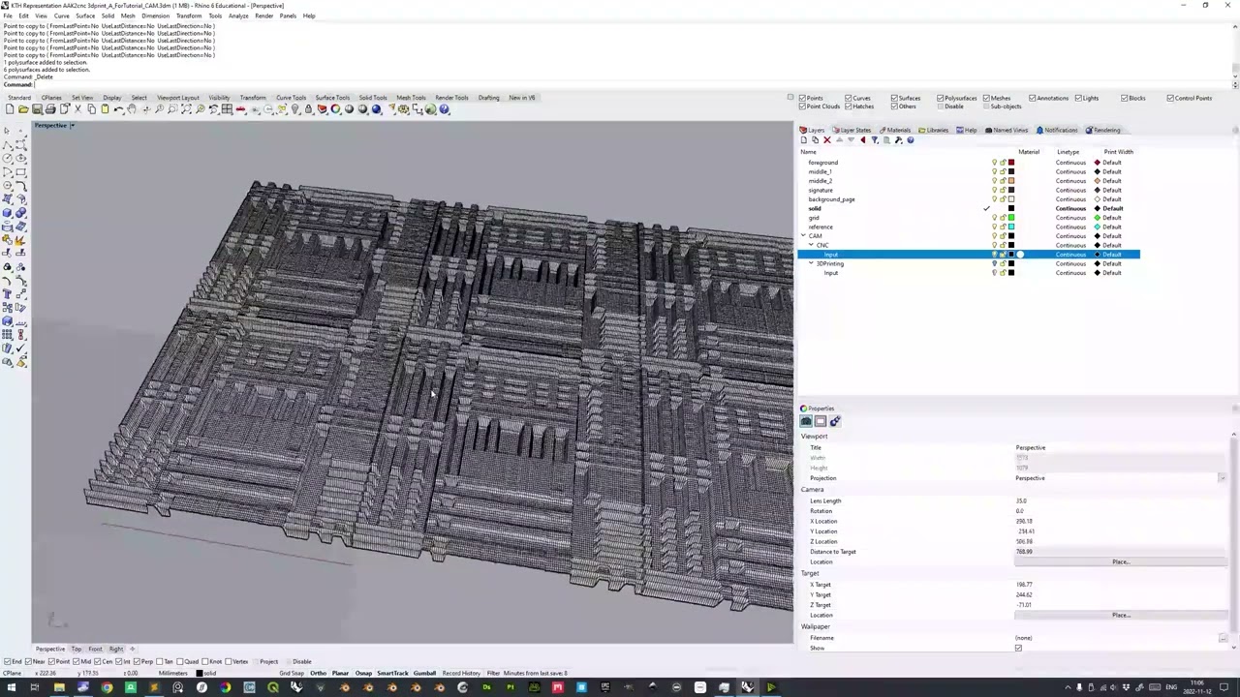Screen dimensions: 1240x697
Task: Select the Pan hand tool
Action: point(132,108)
